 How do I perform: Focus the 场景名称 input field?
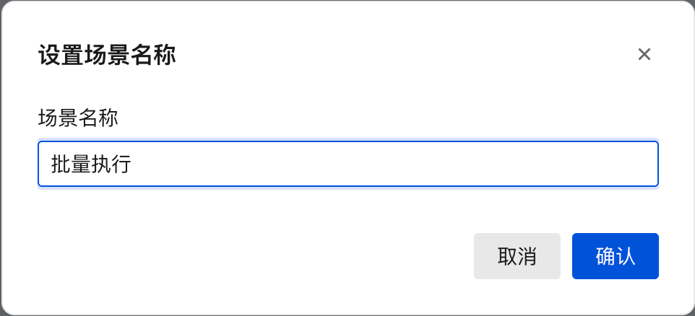point(347,164)
